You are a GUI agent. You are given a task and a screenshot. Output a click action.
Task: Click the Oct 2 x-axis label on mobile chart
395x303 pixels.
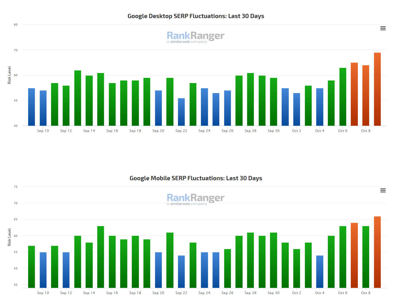pyautogui.click(x=297, y=293)
